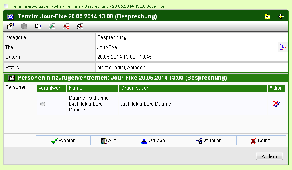
Task: Remove Katharina Daume via Aktion icon
Action: tap(276, 104)
